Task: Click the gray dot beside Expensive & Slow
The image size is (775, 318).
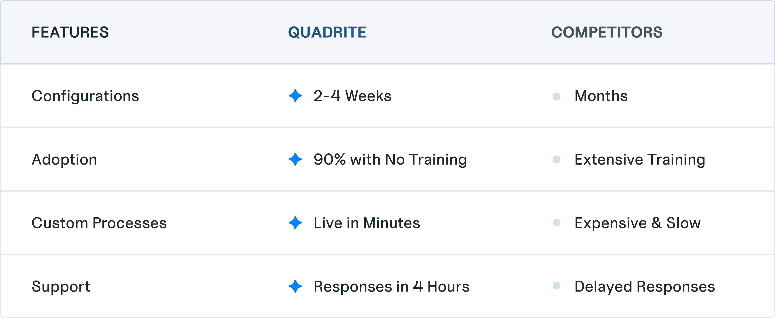Action: pyautogui.click(x=557, y=223)
